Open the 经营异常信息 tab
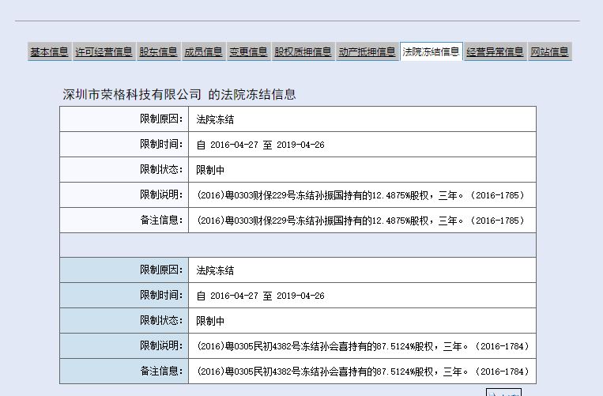The height and width of the screenshot is (396, 603). tap(495, 52)
